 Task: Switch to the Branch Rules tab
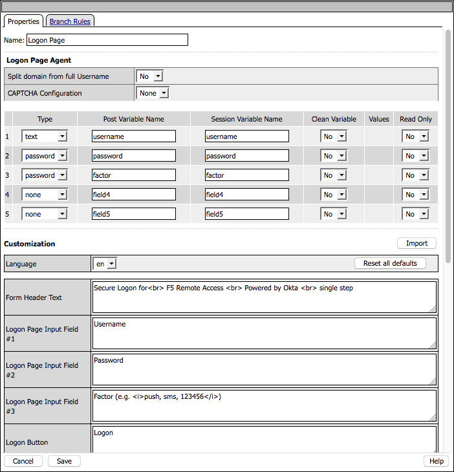click(70, 21)
